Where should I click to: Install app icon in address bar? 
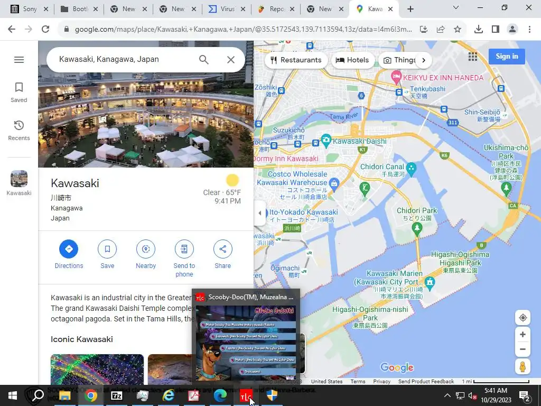pos(423,30)
